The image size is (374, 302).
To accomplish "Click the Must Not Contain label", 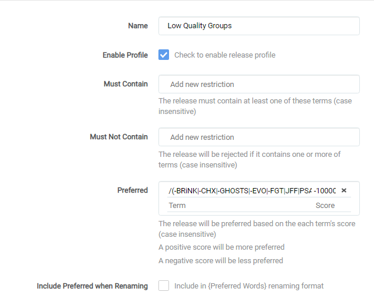I will point(119,137).
